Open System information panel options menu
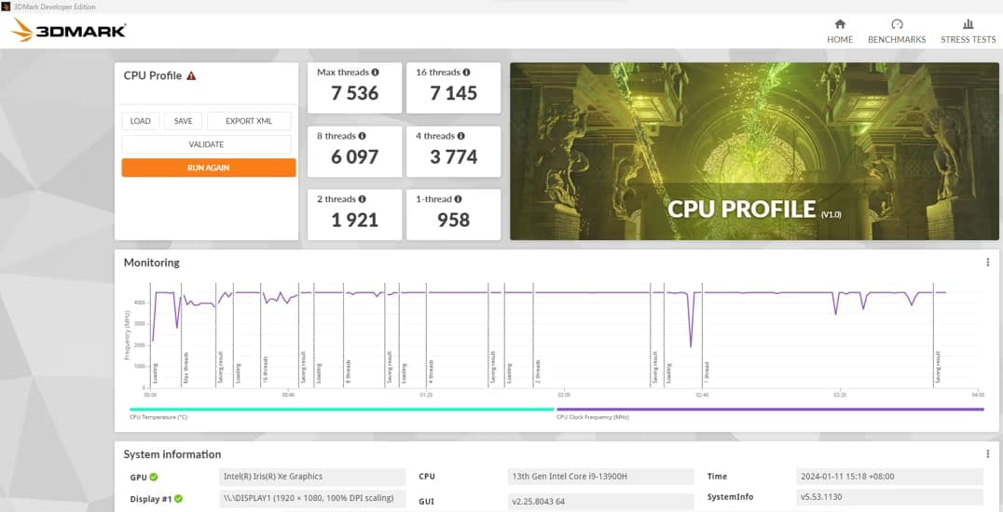The image size is (1003, 512). point(988,454)
